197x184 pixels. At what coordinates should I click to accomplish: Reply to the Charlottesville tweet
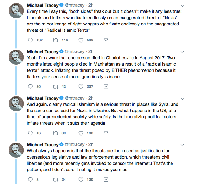pyautogui.click(x=31, y=86)
